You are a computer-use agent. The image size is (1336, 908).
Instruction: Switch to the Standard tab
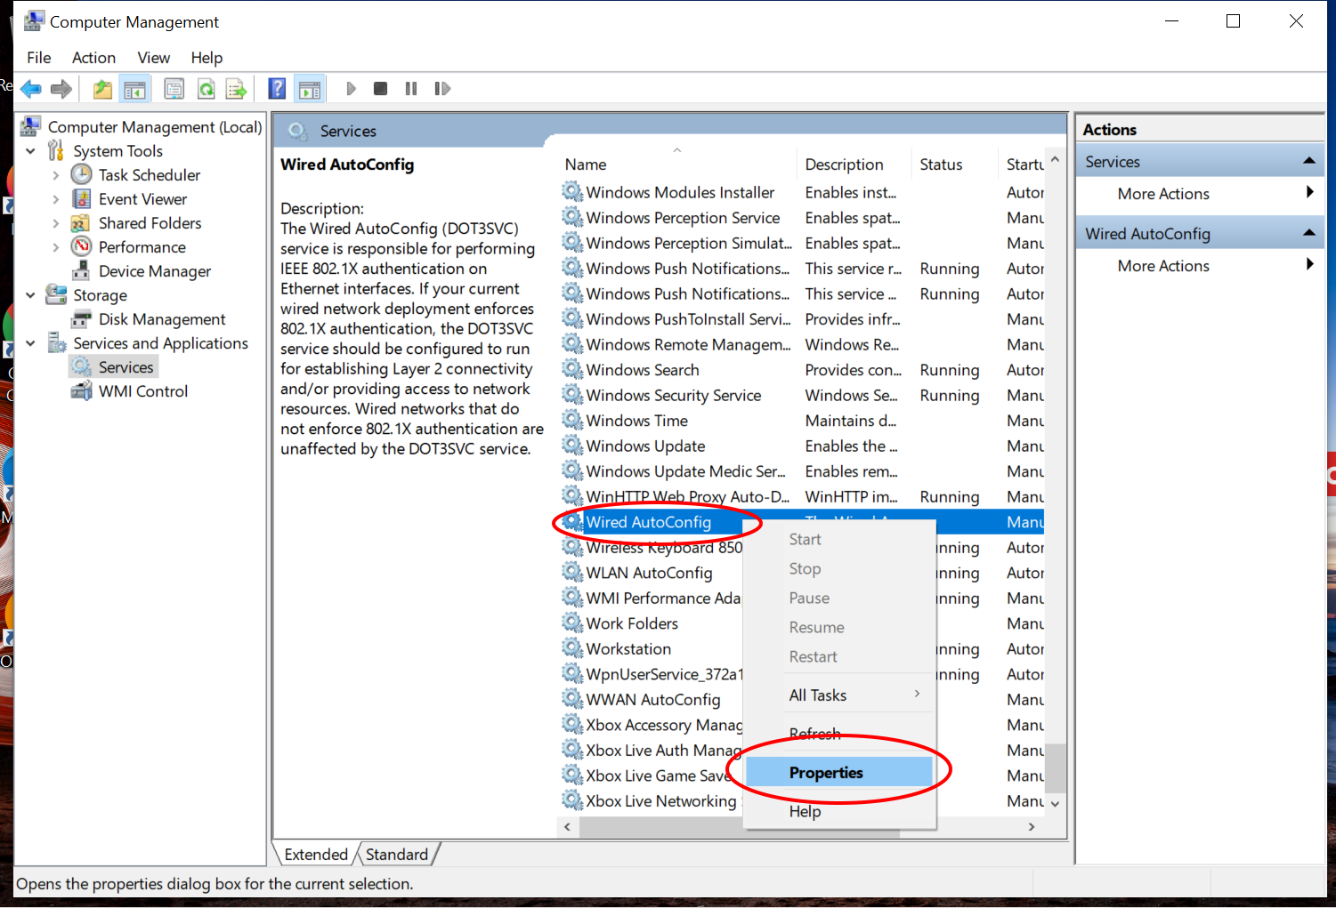(396, 855)
